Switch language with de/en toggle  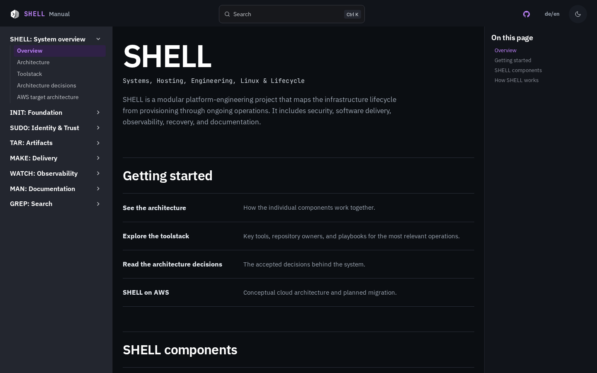point(552,14)
